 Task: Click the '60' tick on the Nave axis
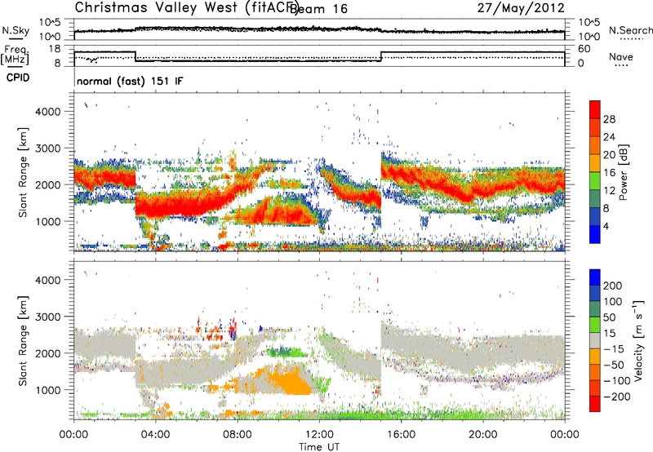pos(584,49)
